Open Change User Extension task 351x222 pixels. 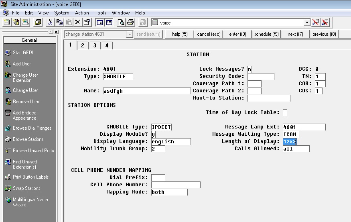[22, 77]
